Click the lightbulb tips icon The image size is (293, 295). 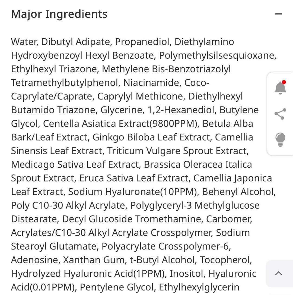(280, 140)
